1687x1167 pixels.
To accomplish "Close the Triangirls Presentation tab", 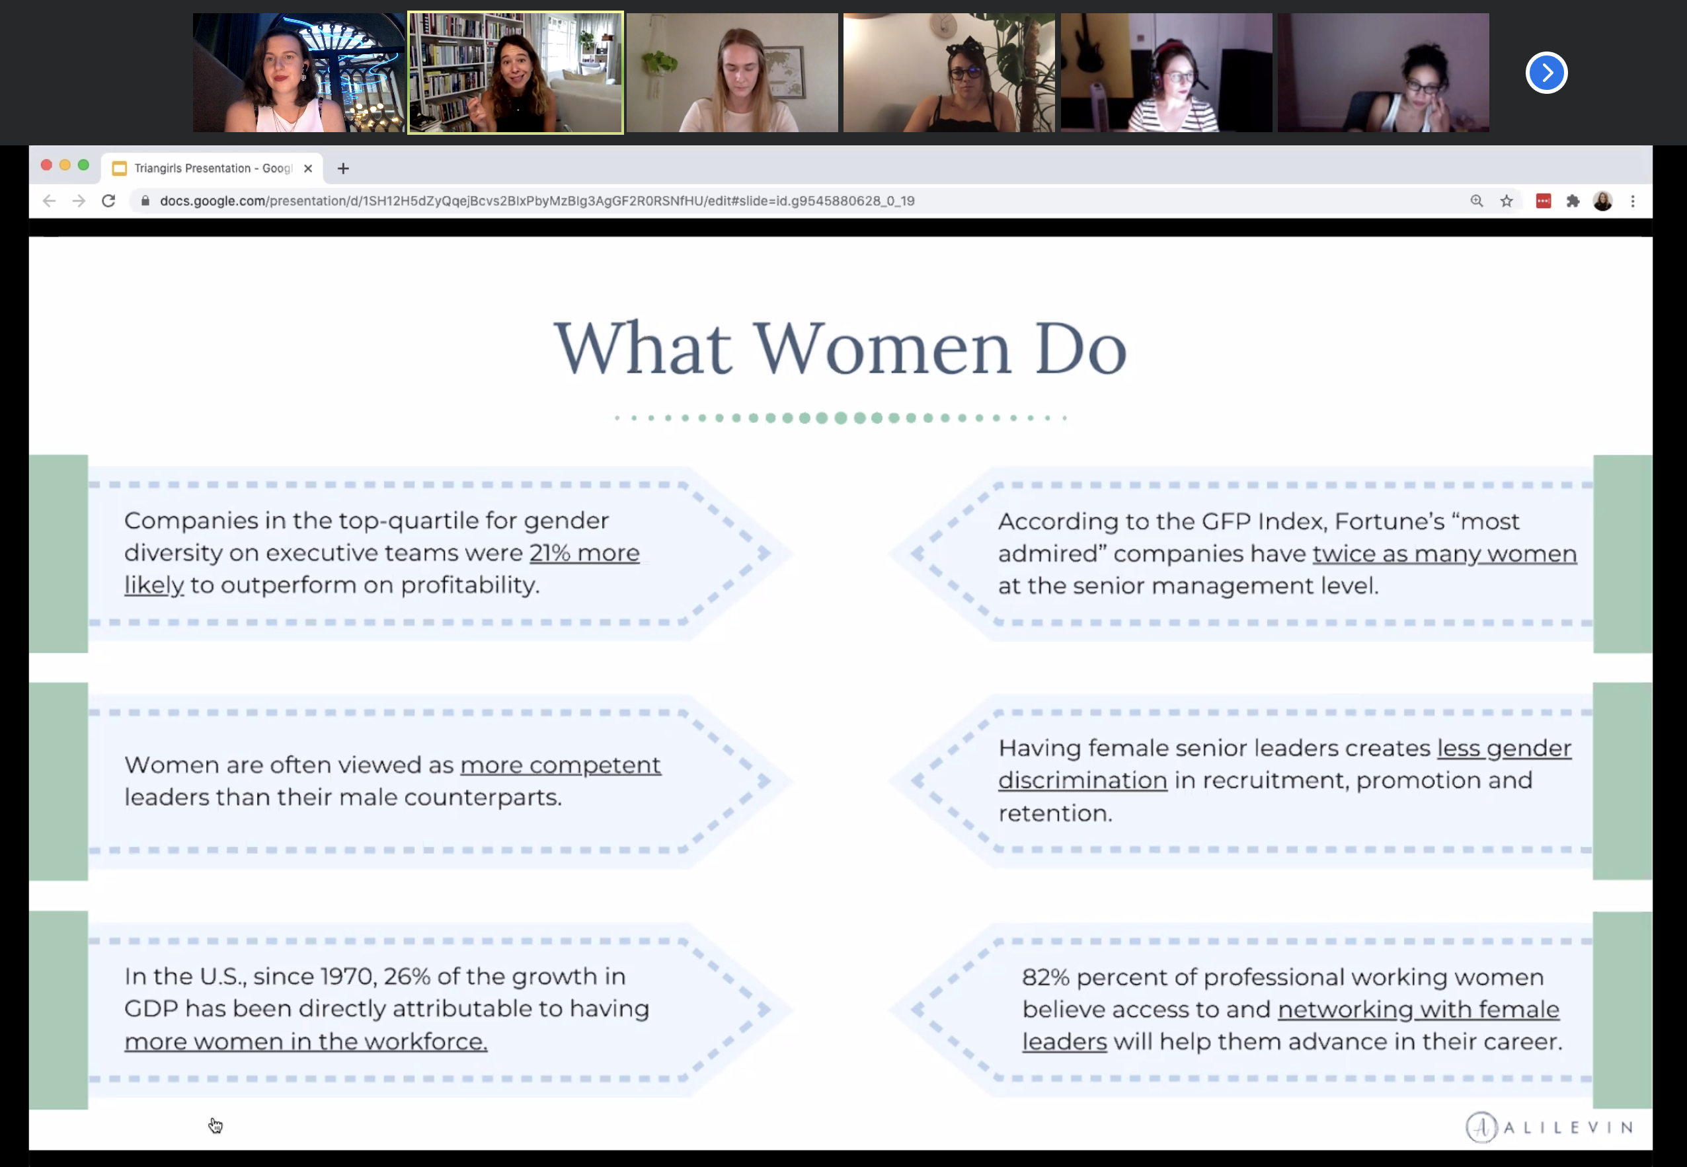I will pos(308,168).
